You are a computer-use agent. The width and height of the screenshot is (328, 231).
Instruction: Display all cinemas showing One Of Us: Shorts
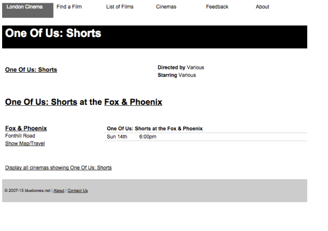coord(58,168)
